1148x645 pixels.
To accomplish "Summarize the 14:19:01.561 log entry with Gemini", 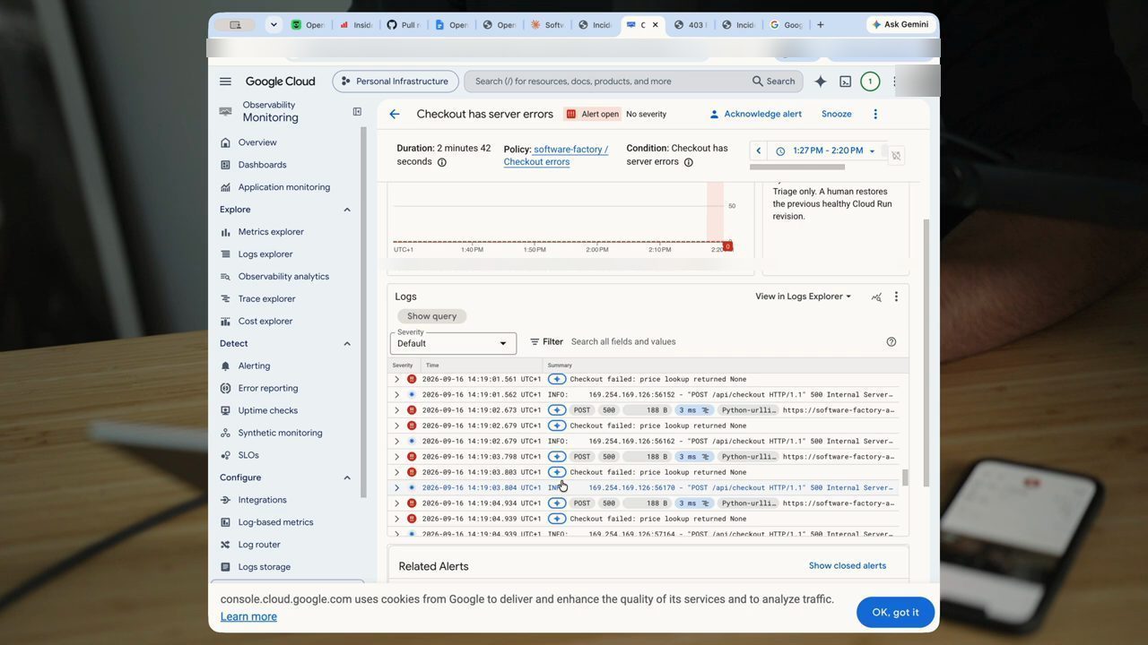I will coord(557,379).
